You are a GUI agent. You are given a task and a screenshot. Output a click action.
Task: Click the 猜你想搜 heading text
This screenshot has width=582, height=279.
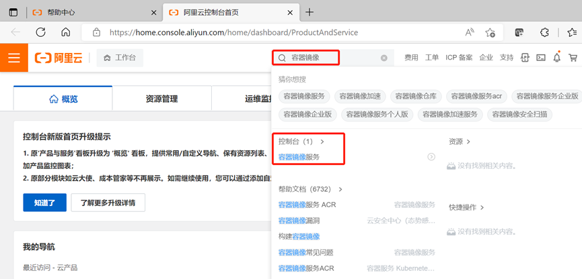(x=292, y=79)
